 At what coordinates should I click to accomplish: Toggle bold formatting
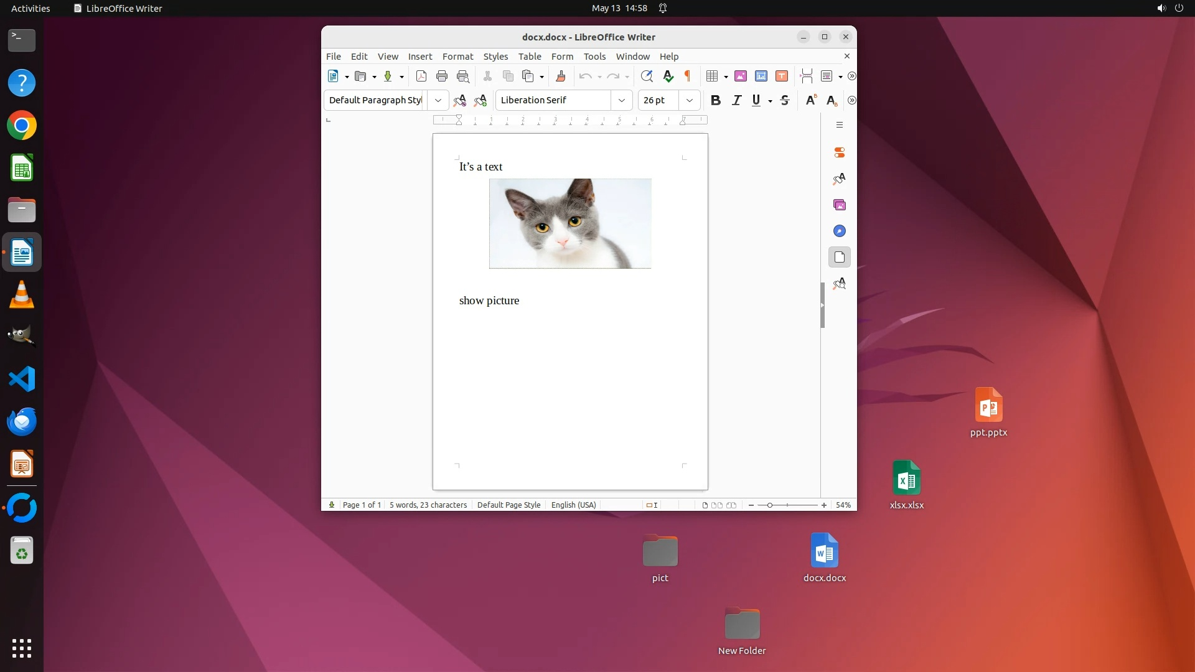pos(716,100)
